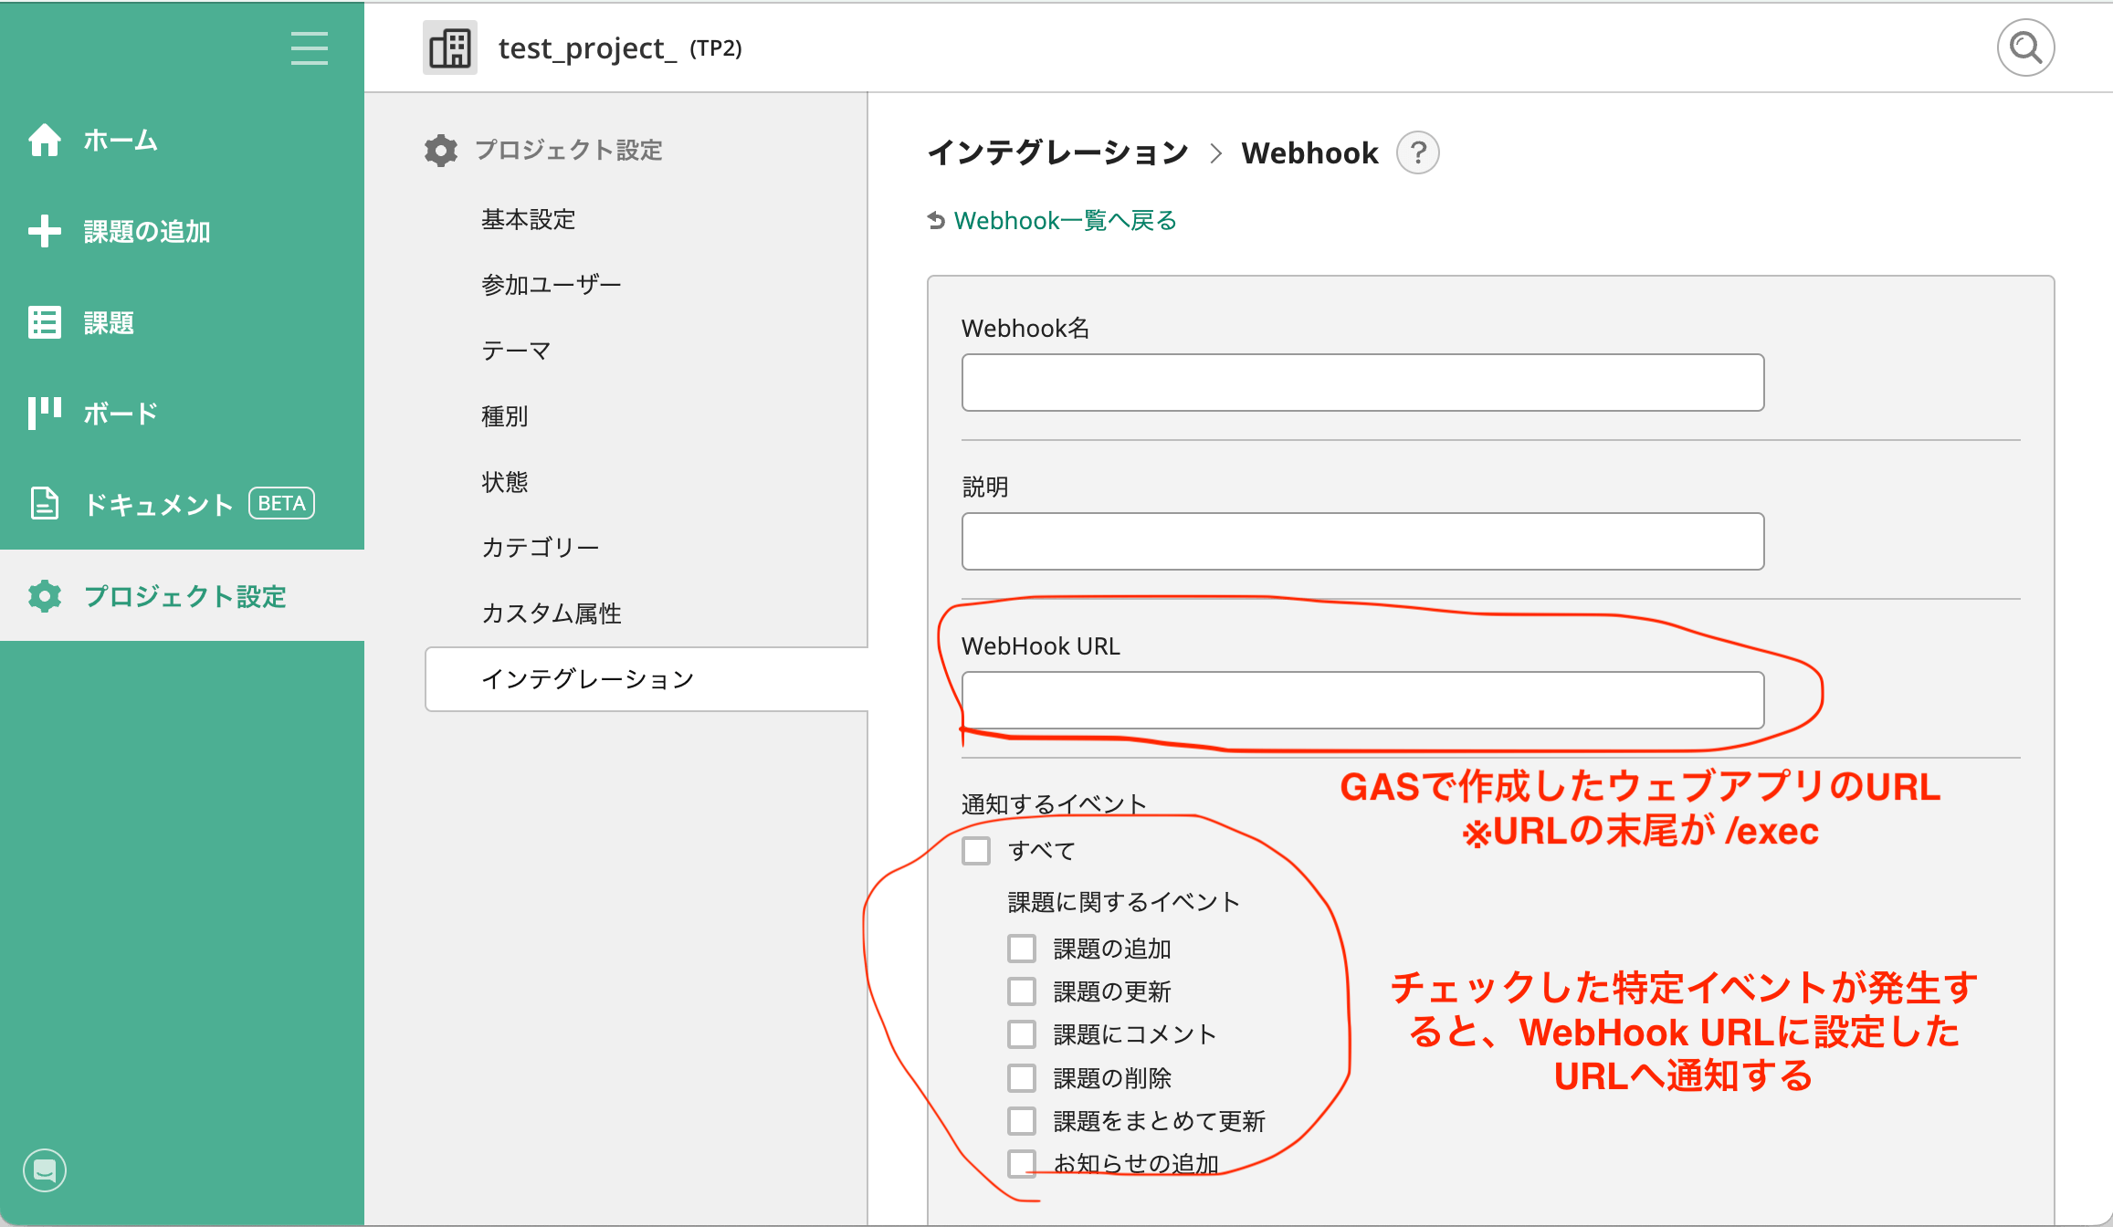Enable the 課題の追加 event checkbox
The image size is (2113, 1227).
tap(1022, 949)
